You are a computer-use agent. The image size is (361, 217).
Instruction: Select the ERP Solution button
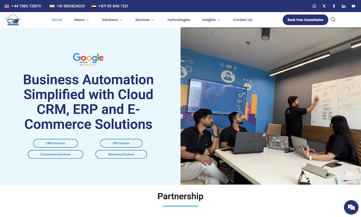point(121,143)
